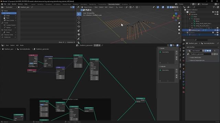Image resolution: width=220 pixels, height=123 pixels.
Task: Click the pin icon in node editor header
Action: pos(102,45)
